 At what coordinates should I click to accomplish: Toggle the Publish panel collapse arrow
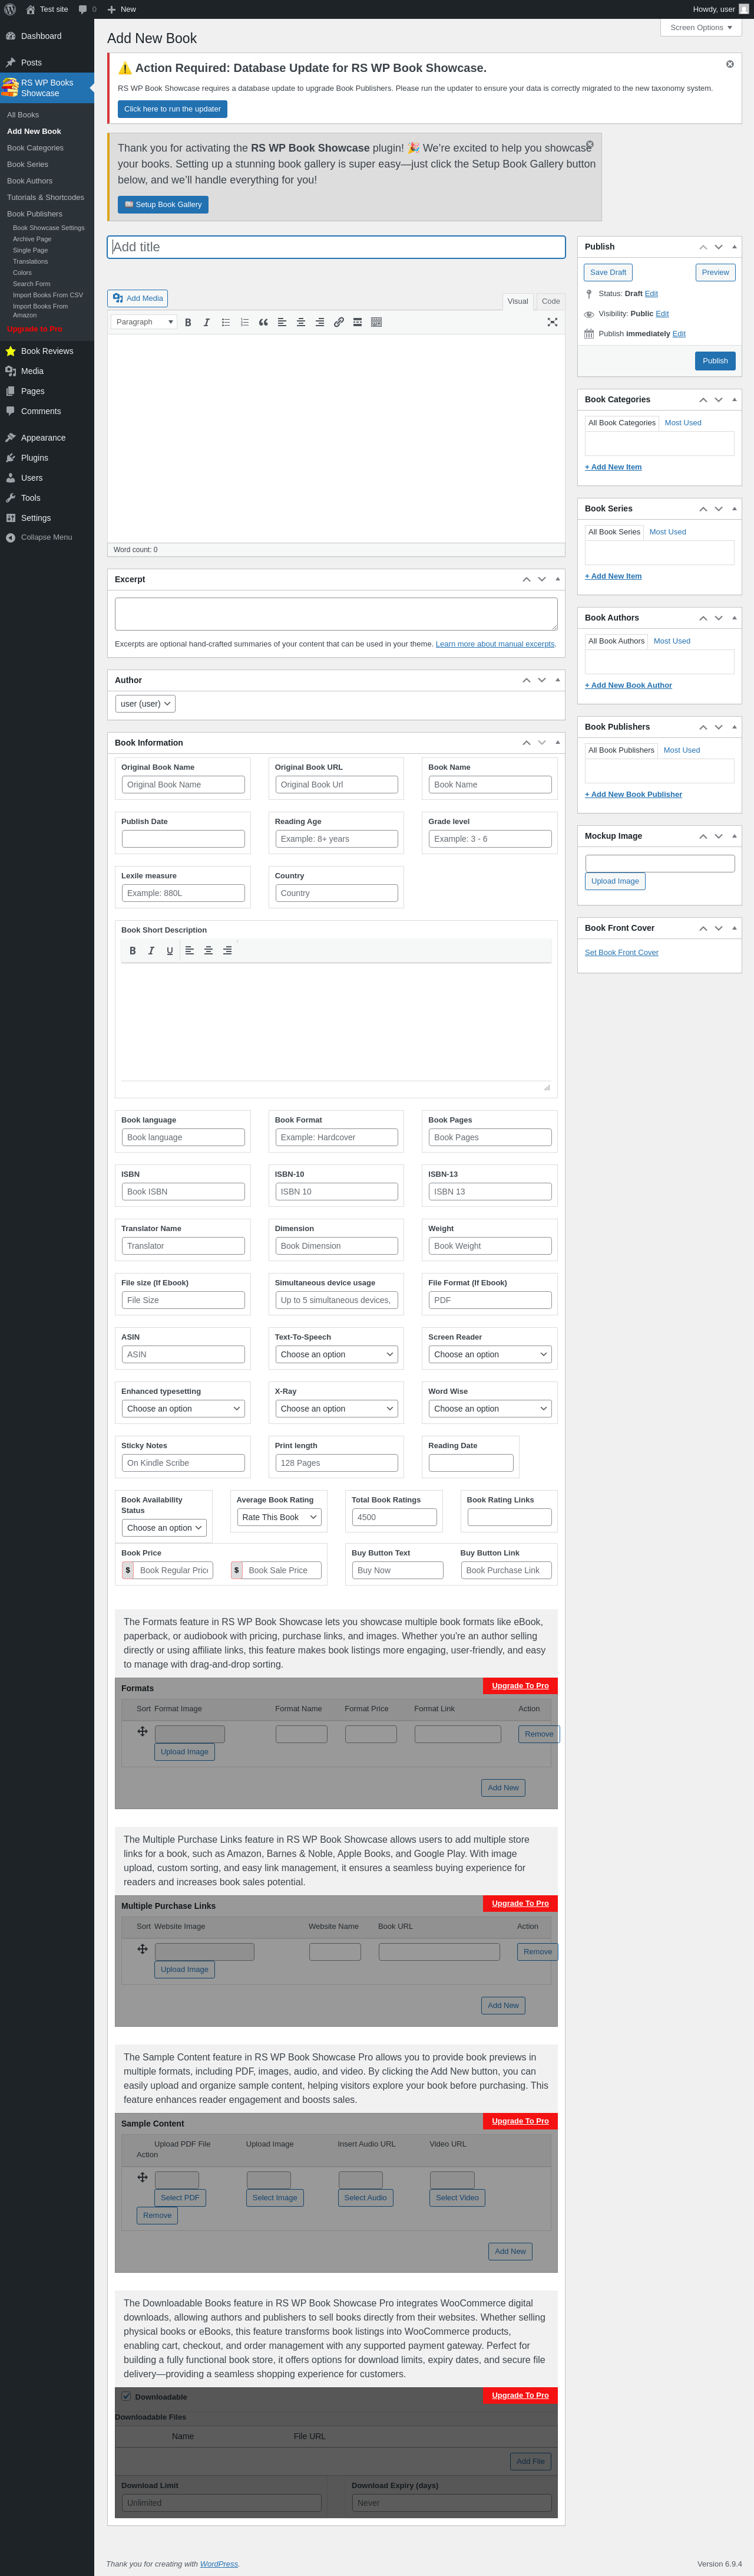734,246
